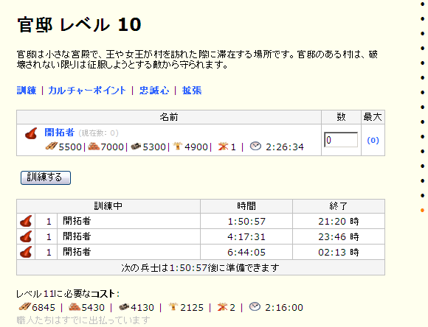This screenshot has height=327, width=428.
Task: Click the settler hat icon beside 開拓者 link
Action: pyautogui.click(x=31, y=133)
